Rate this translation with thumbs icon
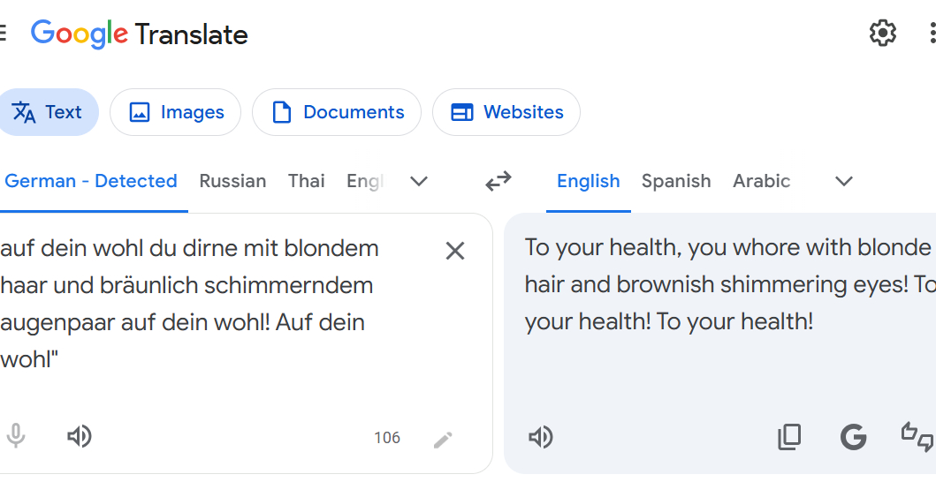Screen dimensions: 936x482 click(917, 437)
